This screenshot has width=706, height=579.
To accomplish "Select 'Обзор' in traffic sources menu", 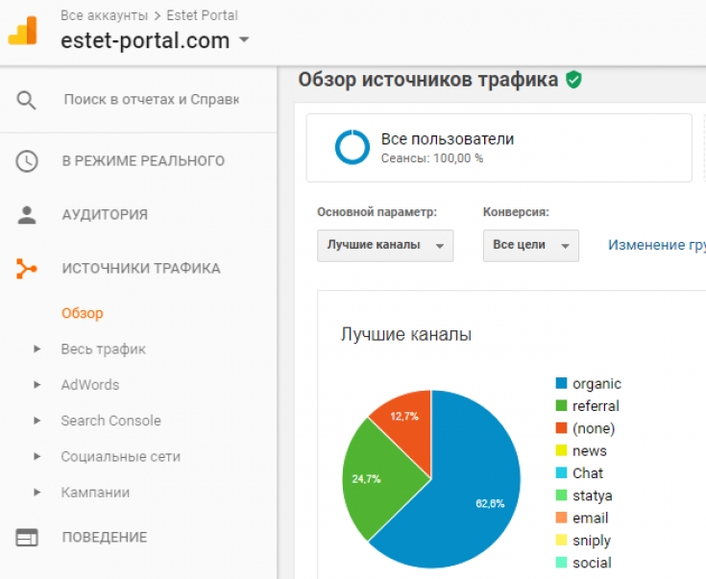I will click(82, 313).
